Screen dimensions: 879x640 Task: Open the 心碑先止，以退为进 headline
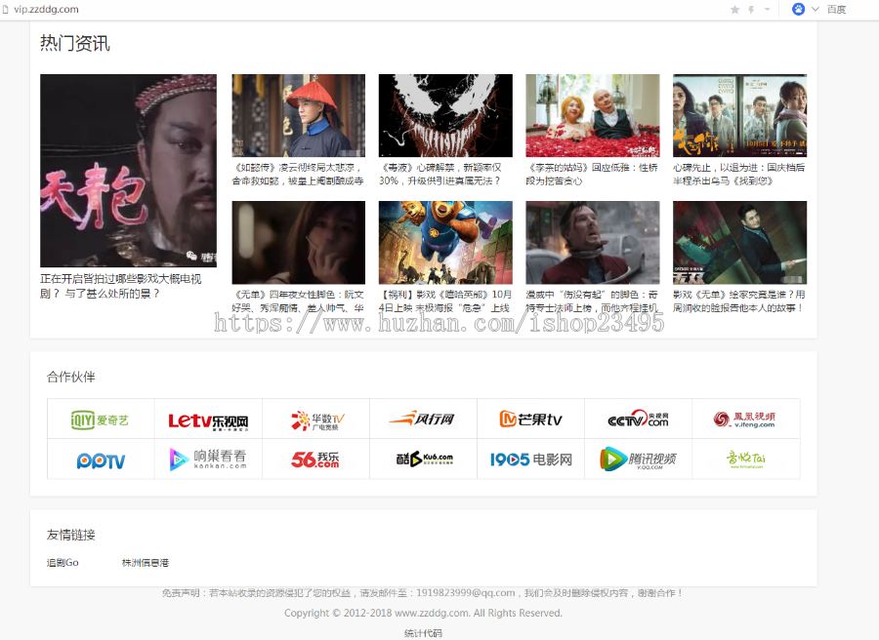click(x=739, y=174)
